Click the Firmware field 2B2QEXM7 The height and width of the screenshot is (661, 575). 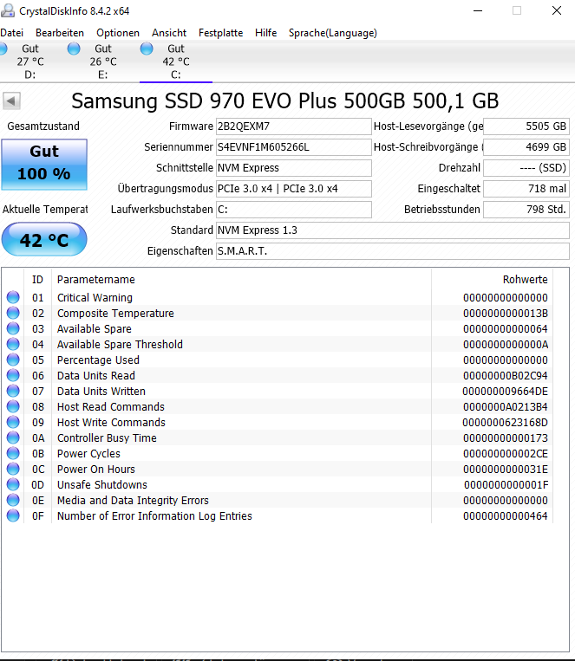point(294,126)
